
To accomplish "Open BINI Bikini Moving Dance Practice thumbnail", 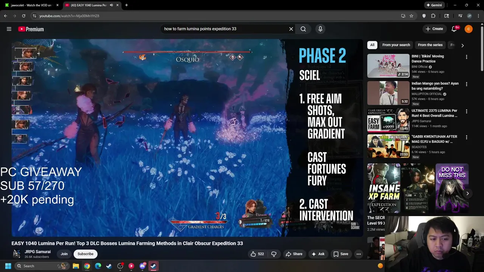I will tap(388, 66).
